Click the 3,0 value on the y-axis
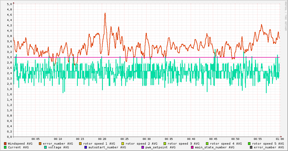This screenshot has width=288, height=151. [9, 57]
